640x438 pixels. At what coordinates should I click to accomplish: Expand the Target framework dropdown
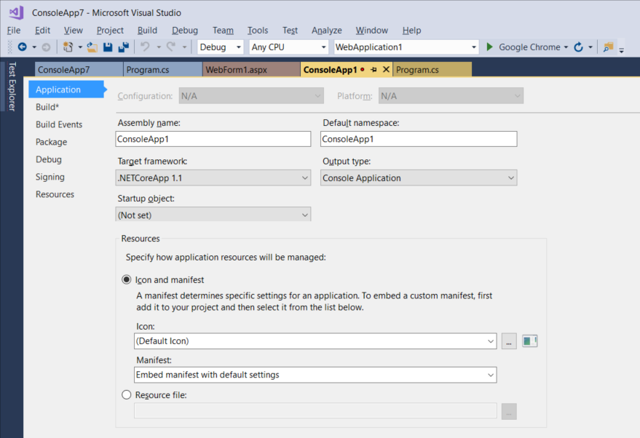point(213,178)
